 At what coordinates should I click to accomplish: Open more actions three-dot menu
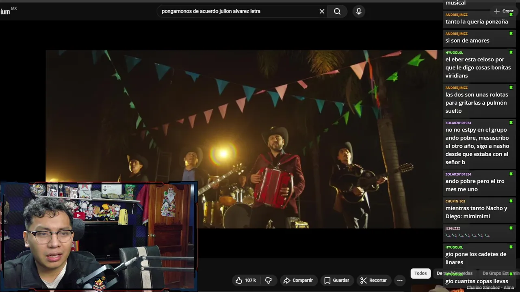click(x=400, y=280)
